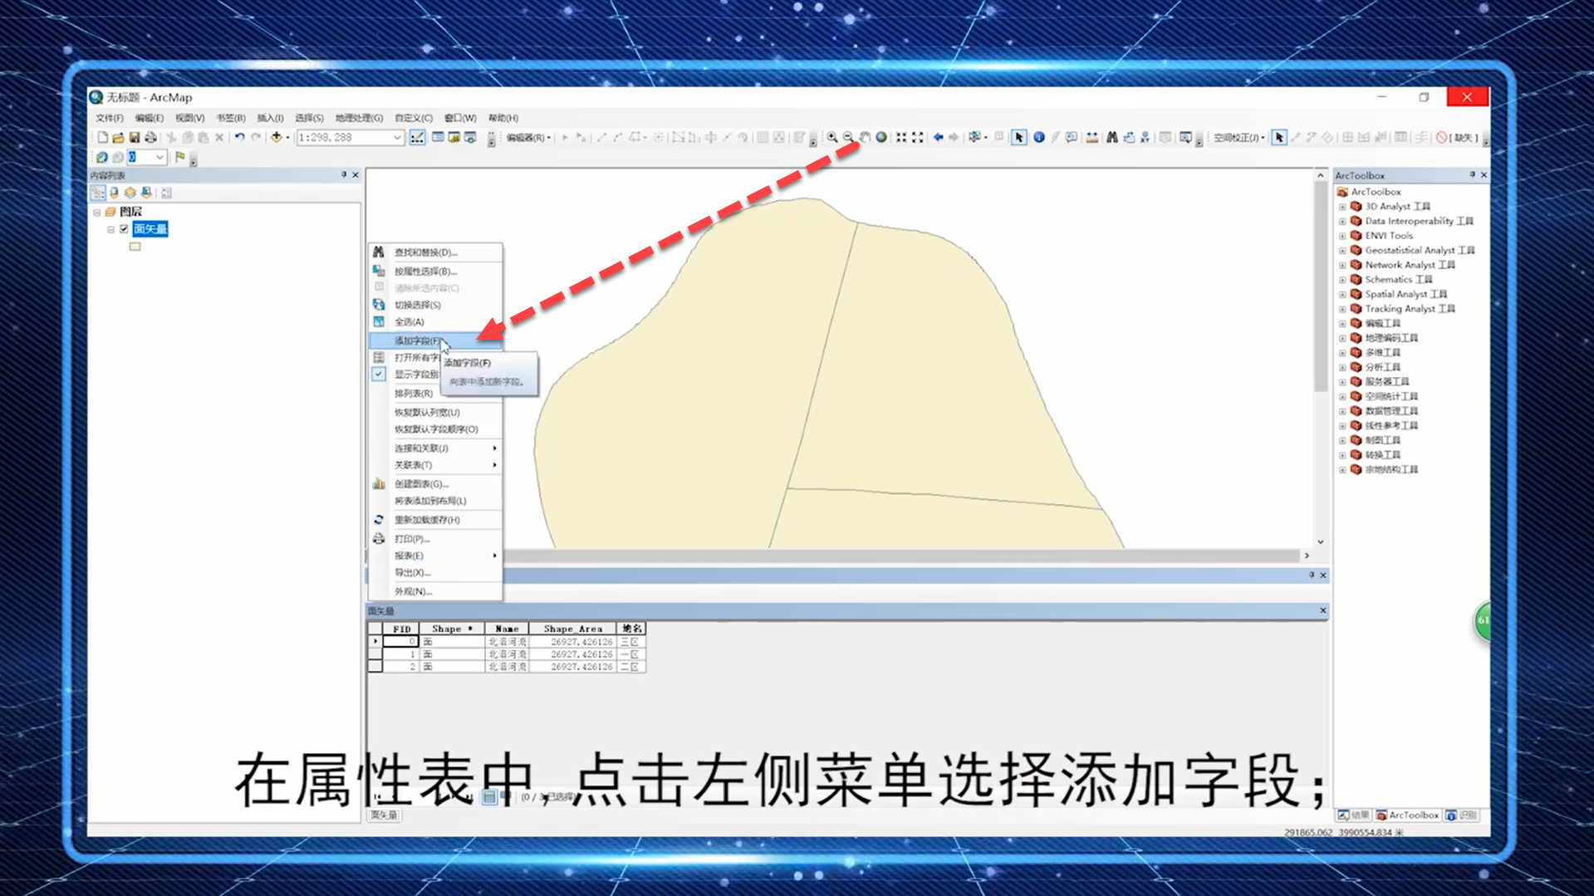Open the map scale 1:298,288 dropdown
The width and height of the screenshot is (1594, 896).
(x=397, y=138)
